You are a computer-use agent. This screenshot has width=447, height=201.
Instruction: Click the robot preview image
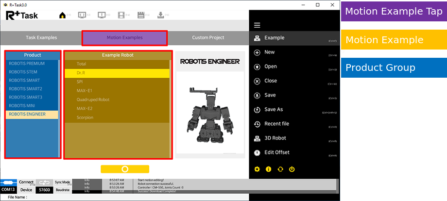(x=210, y=113)
